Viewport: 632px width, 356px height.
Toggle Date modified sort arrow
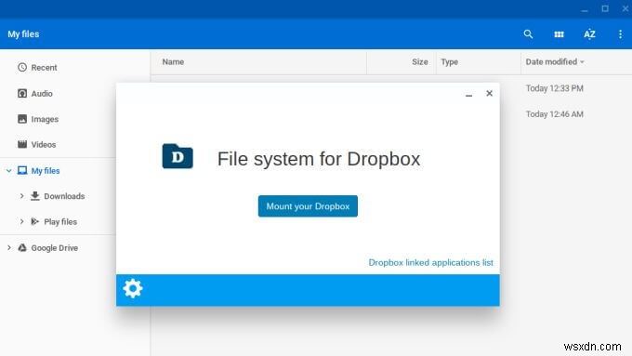coord(582,62)
